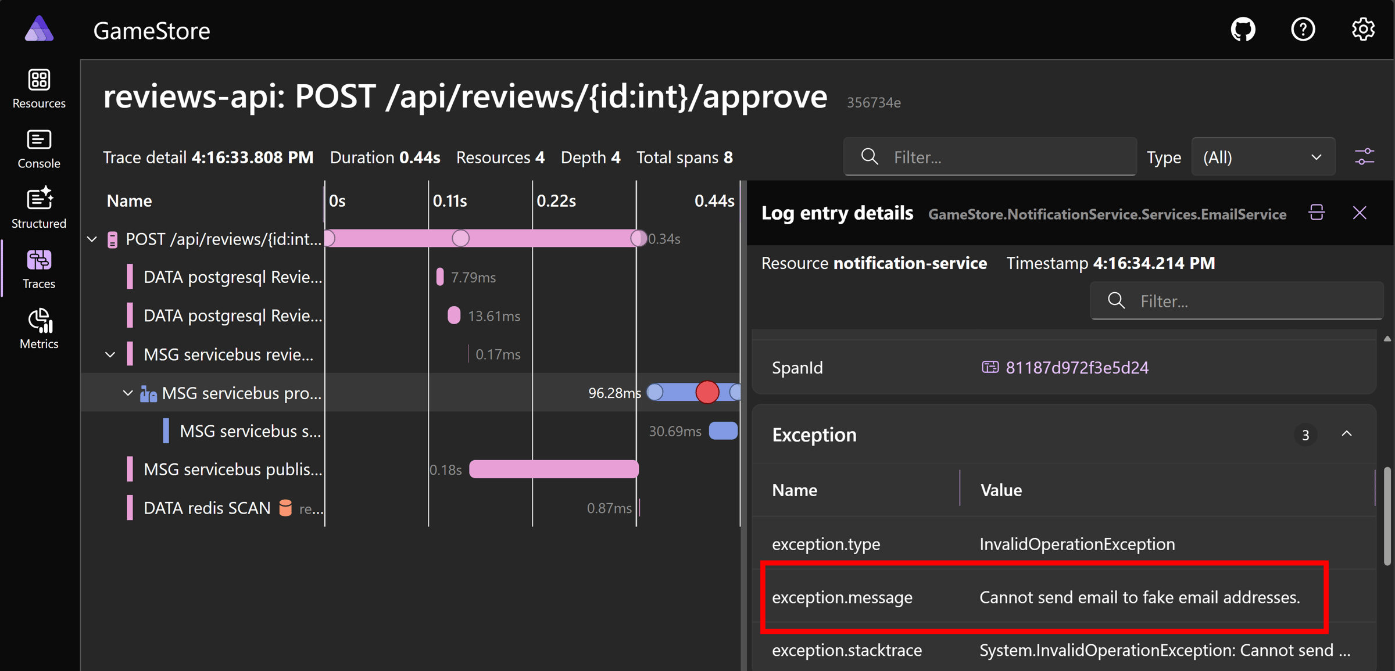Click the MSG servicebus publis... span bar
The width and height of the screenshot is (1395, 671).
[x=553, y=469]
